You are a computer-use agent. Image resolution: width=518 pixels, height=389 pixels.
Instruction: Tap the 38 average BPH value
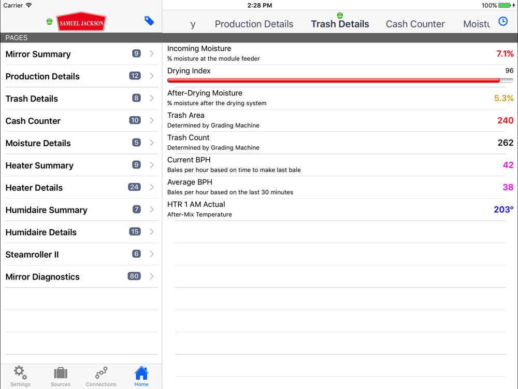(x=508, y=187)
